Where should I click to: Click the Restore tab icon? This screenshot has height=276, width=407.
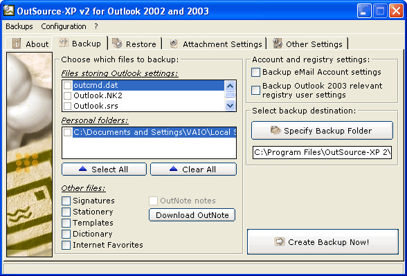pos(117,43)
